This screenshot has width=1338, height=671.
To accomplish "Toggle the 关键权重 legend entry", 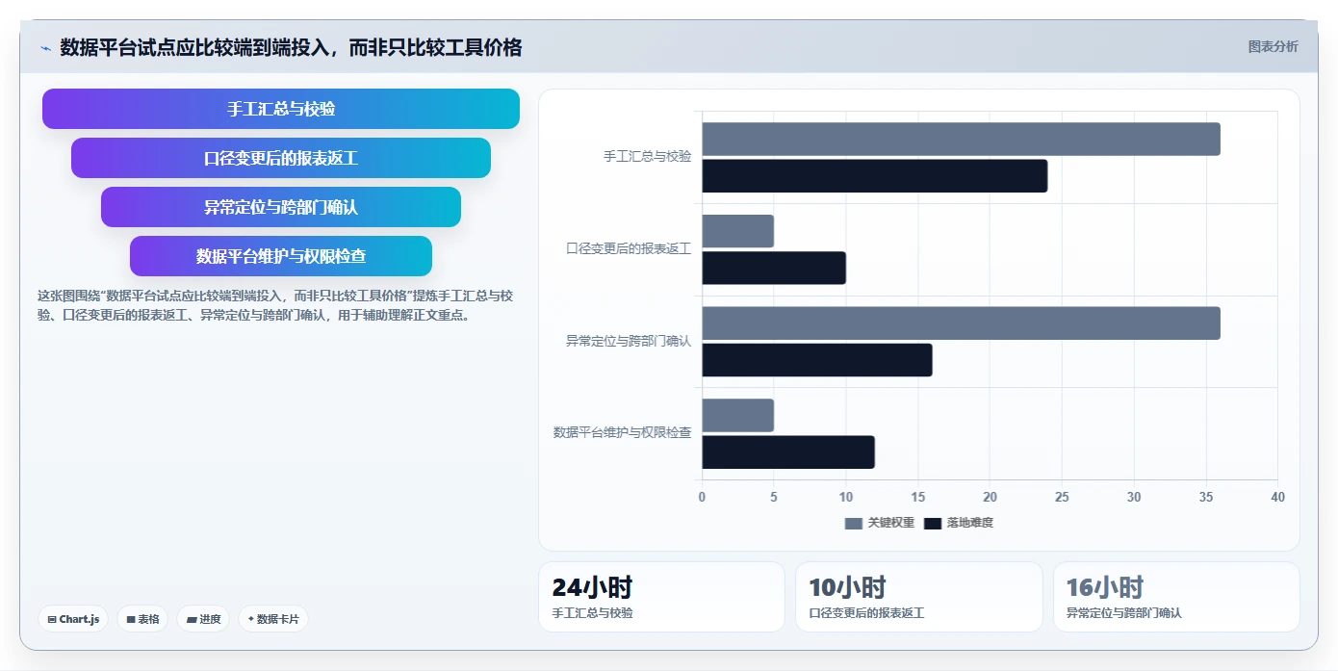I will click(x=880, y=523).
